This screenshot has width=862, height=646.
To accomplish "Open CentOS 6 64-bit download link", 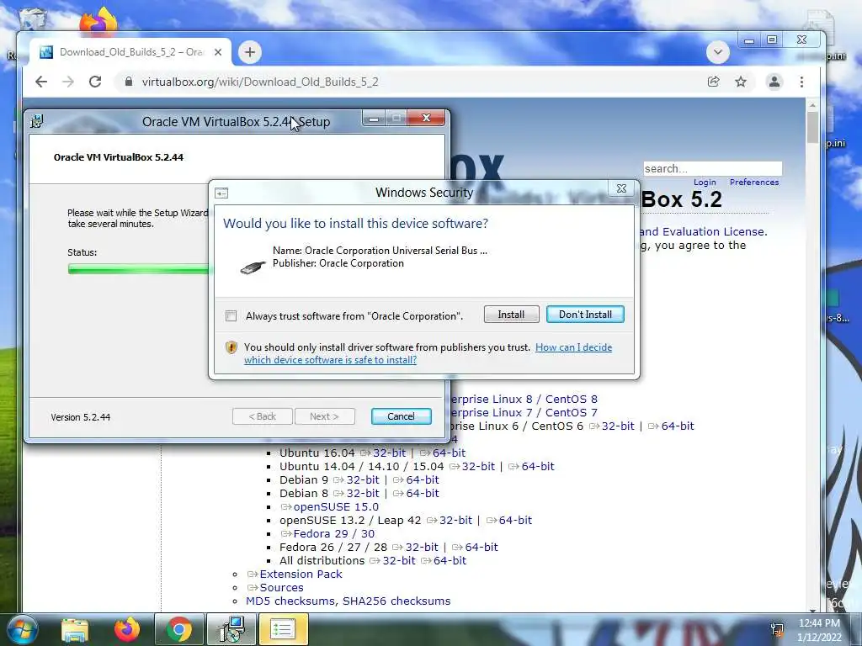I will coord(678,426).
